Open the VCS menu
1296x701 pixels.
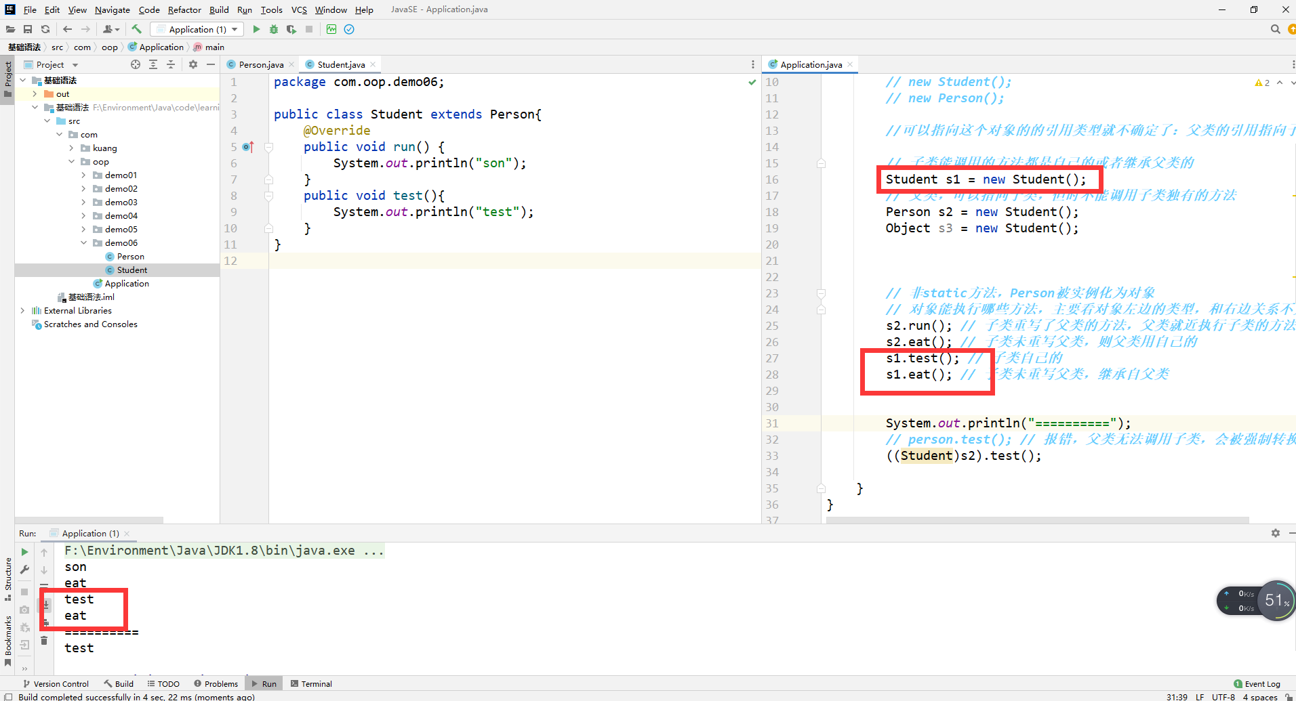pyautogui.click(x=299, y=9)
